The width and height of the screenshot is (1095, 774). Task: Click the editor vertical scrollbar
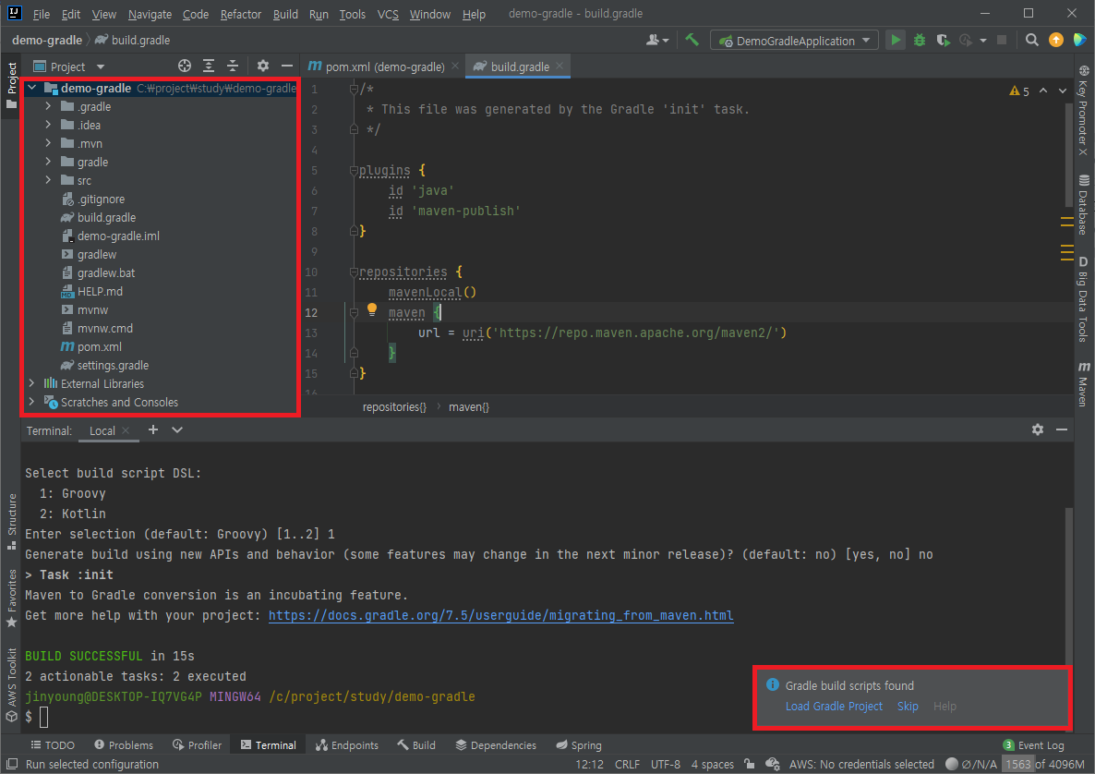click(1069, 155)
